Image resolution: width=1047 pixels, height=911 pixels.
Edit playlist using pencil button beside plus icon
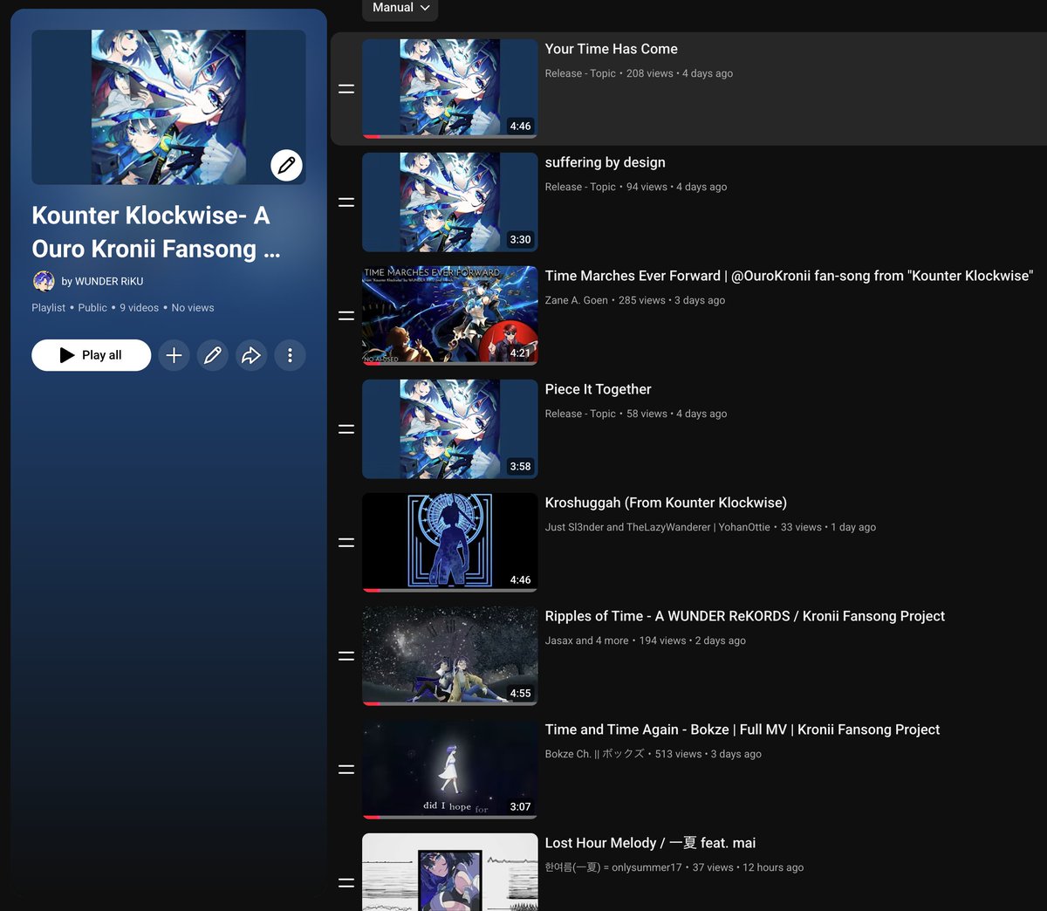[212, 355]
